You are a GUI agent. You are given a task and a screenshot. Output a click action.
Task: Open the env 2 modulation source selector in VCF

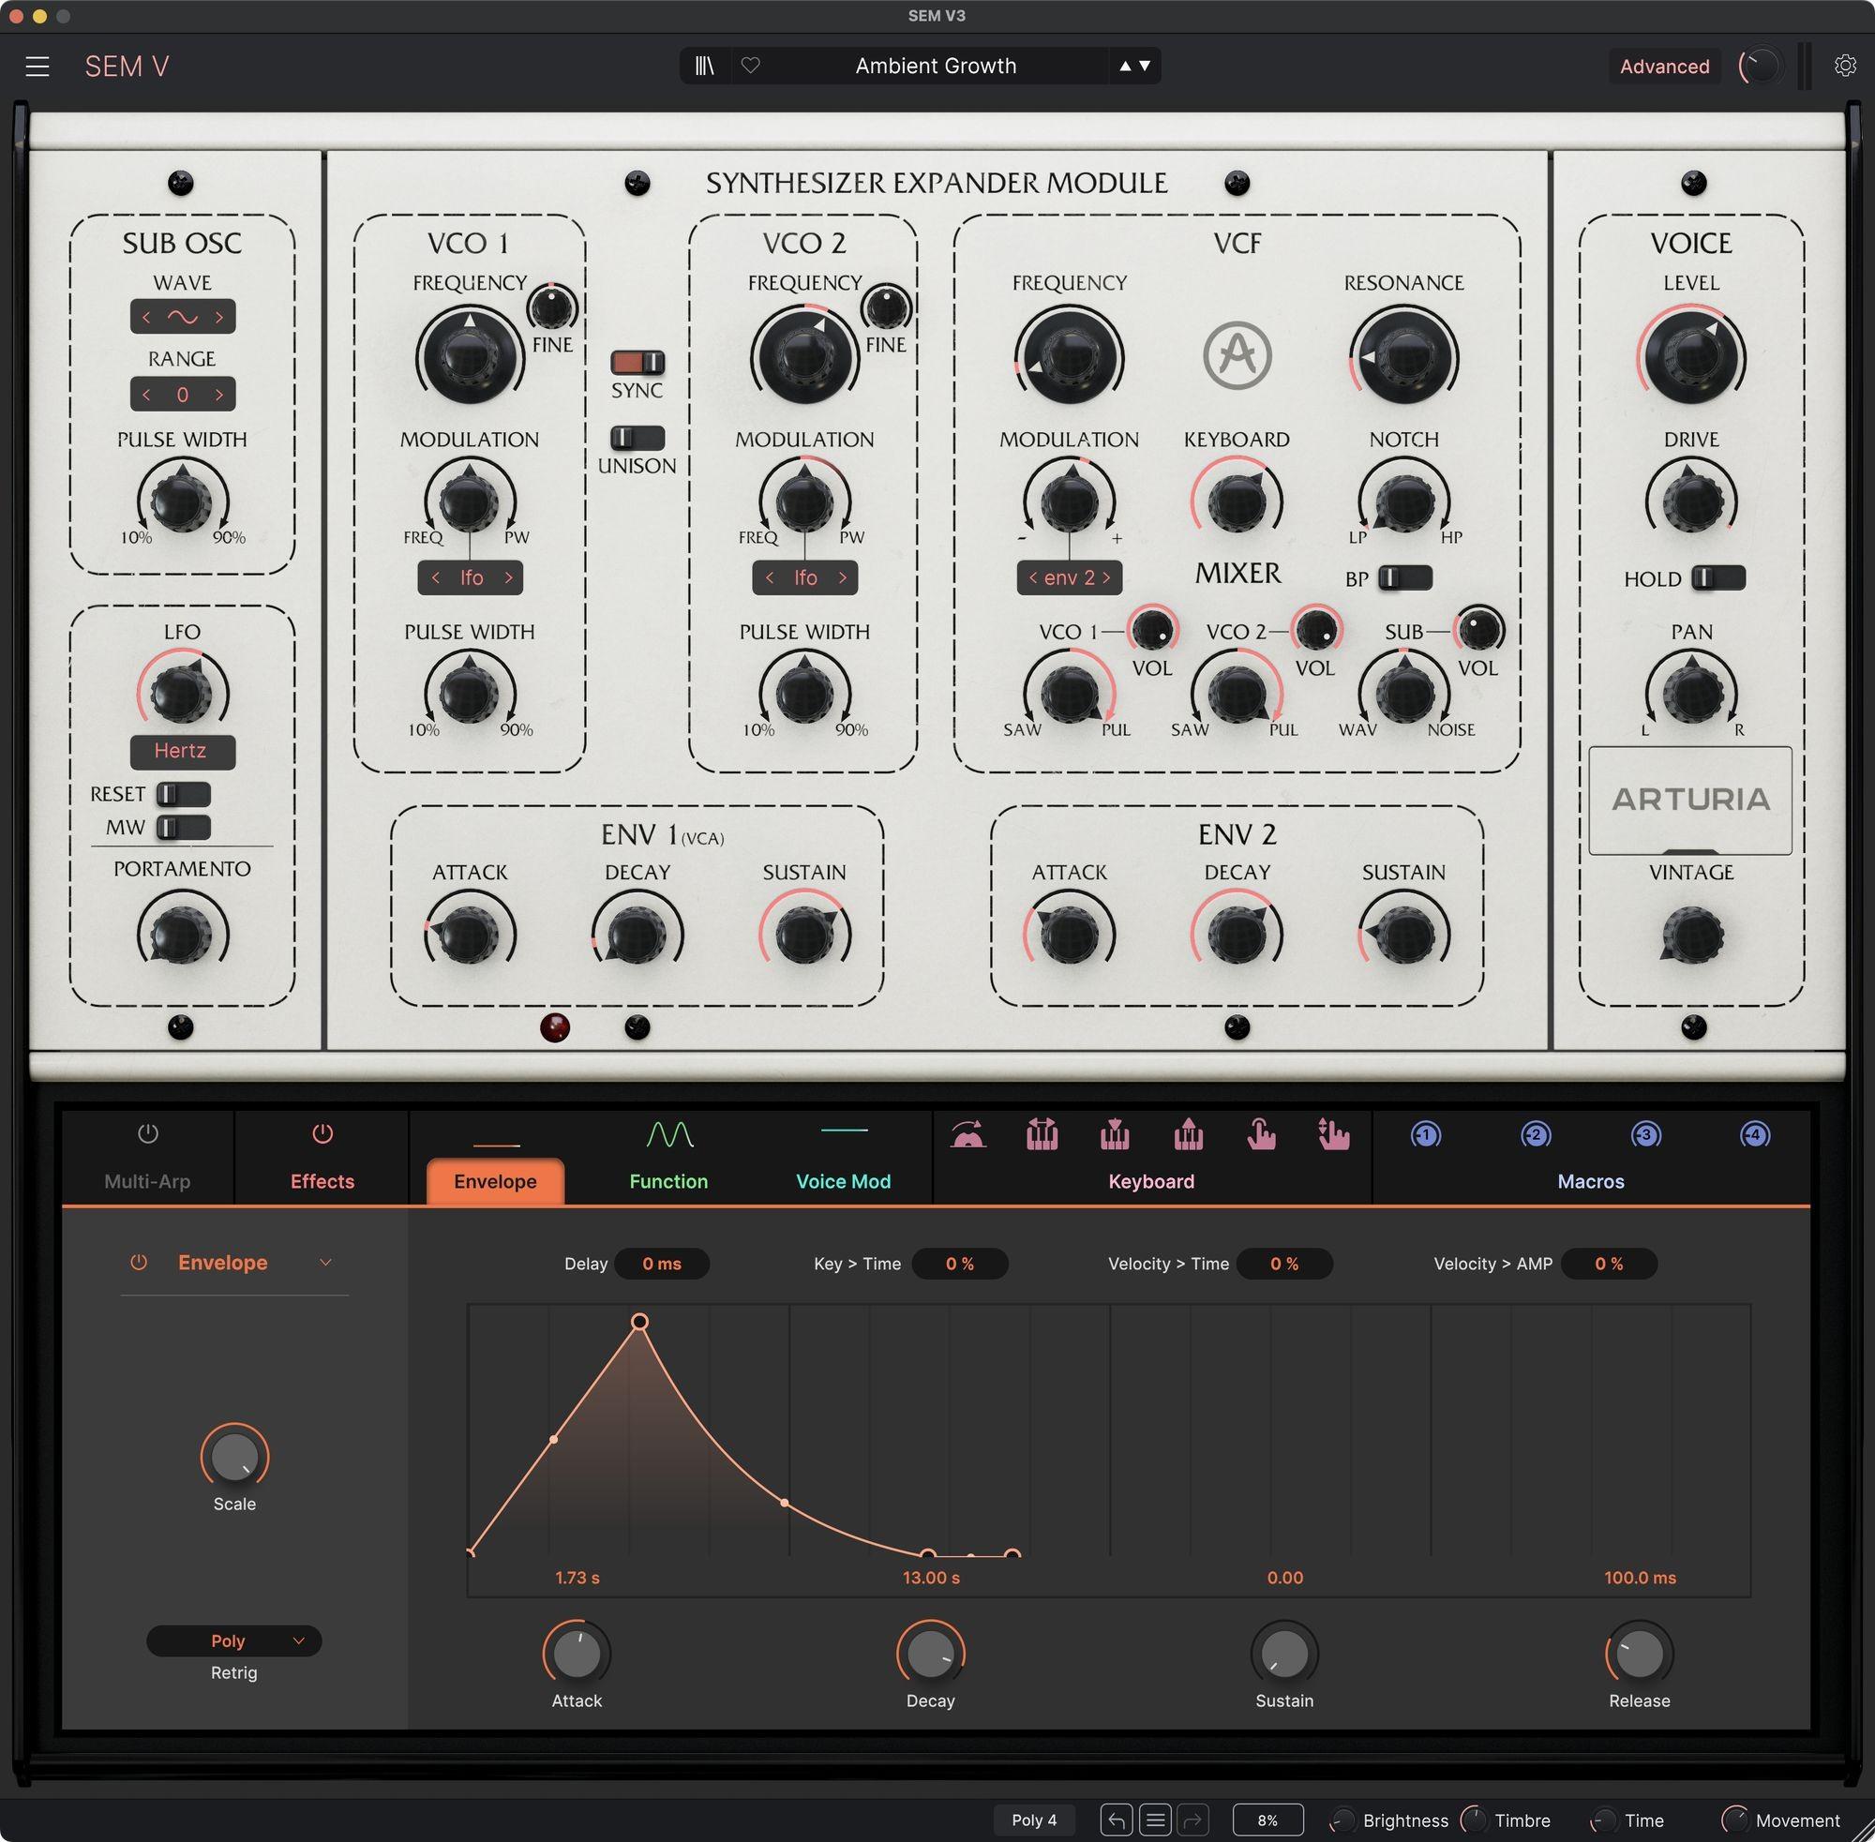click(x=1069, y=577)
